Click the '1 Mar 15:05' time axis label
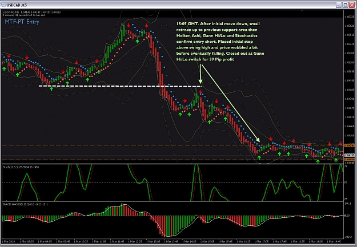 [x=208, y=241]
